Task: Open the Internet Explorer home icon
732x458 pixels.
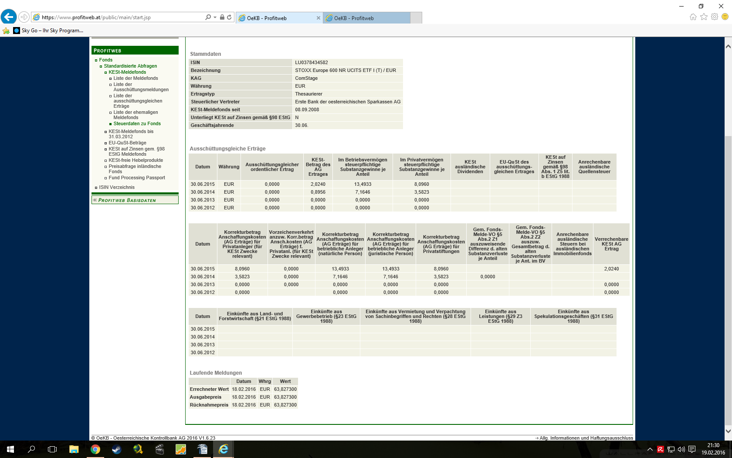Action: pos(693,17)
